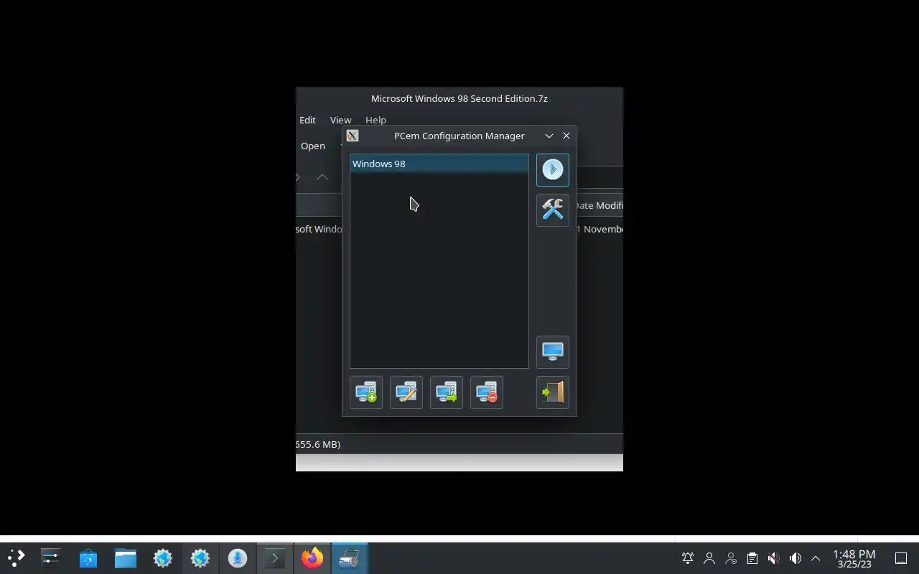
Task: Click the first globe icon in taskbar
Action: point(163,558)
